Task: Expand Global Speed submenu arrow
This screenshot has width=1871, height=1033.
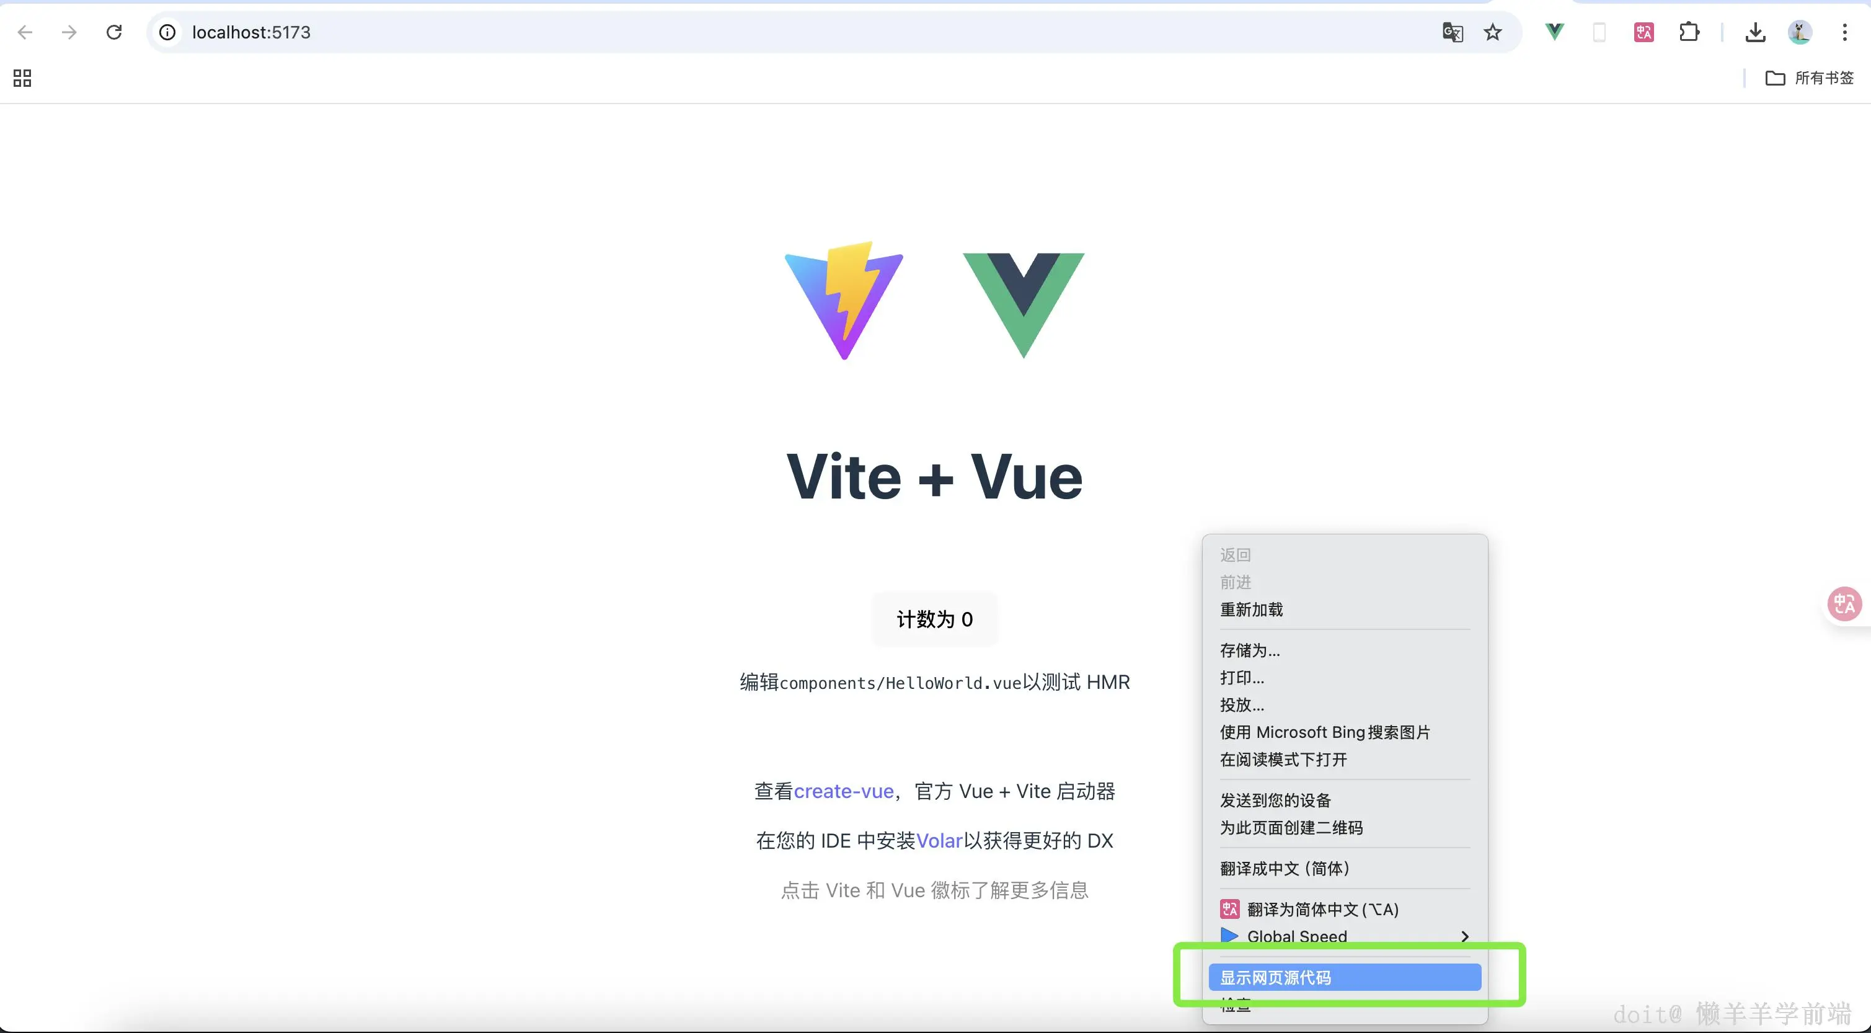Action: click(x=1465, y=936)
